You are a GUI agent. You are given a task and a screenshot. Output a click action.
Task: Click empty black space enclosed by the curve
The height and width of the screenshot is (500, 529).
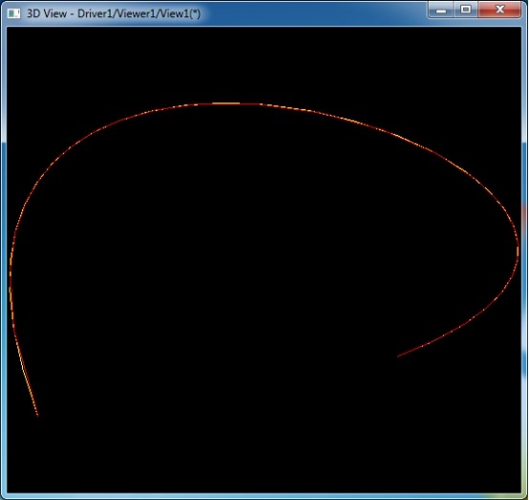coord(264,236)
